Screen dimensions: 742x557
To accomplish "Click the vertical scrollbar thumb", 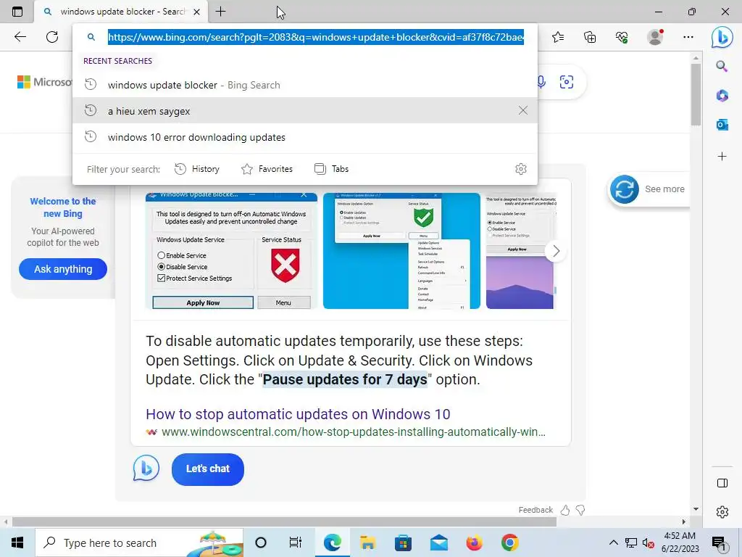I will point(696,95).
